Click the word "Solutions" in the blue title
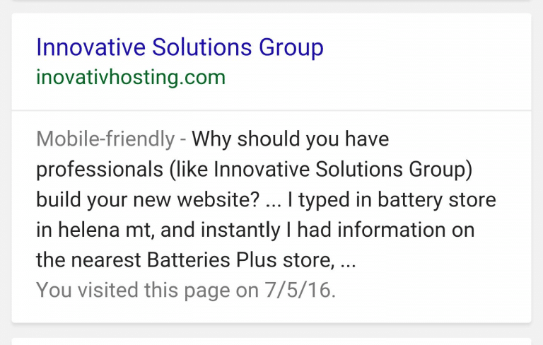This screenshot has height=345, width=543. (x=202, y=47)
